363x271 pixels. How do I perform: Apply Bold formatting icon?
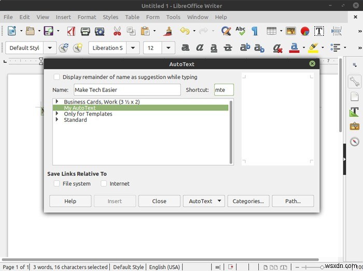click(x=185, y=48)
